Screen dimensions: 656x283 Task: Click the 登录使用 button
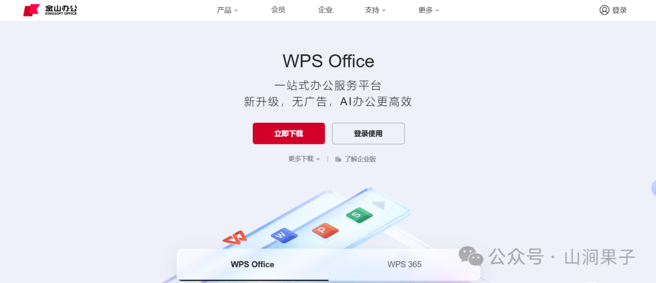pyautogui.click(x=368, y=134)
